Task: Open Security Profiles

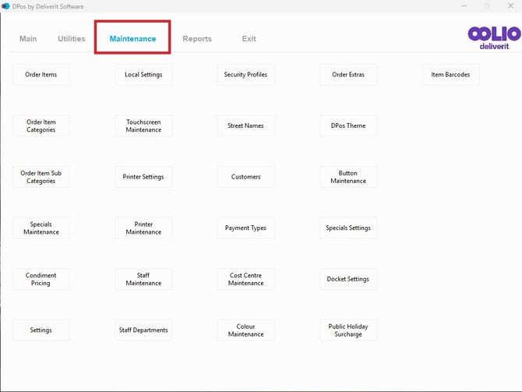Action: pos(245,75)
